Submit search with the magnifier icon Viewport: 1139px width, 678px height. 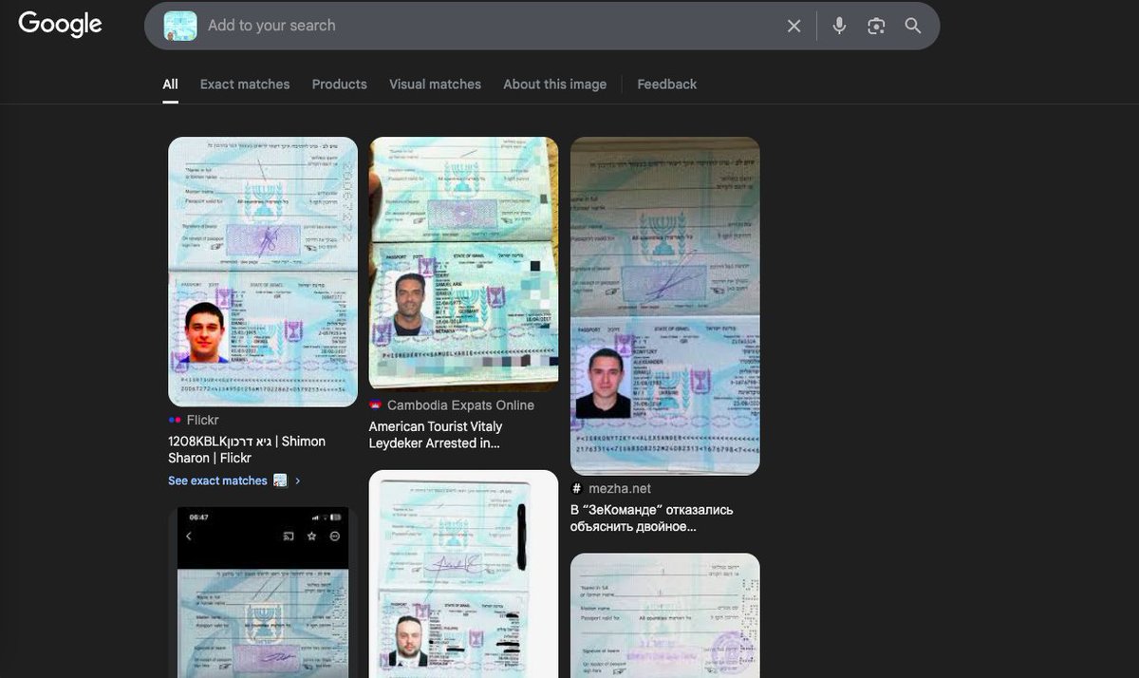click(913, 26)
